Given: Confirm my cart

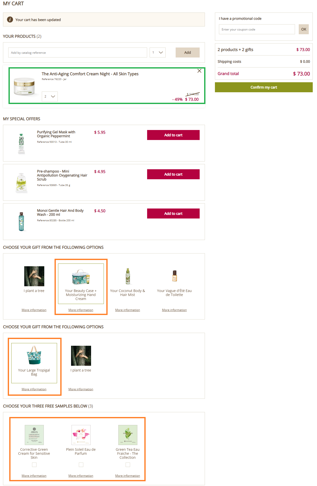Looking at the screenshot, I should pyautogui.click(x=264, y=87).
